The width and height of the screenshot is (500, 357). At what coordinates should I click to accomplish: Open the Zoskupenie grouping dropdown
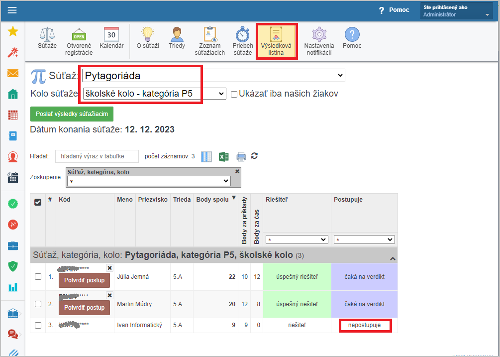click(149, 181)
